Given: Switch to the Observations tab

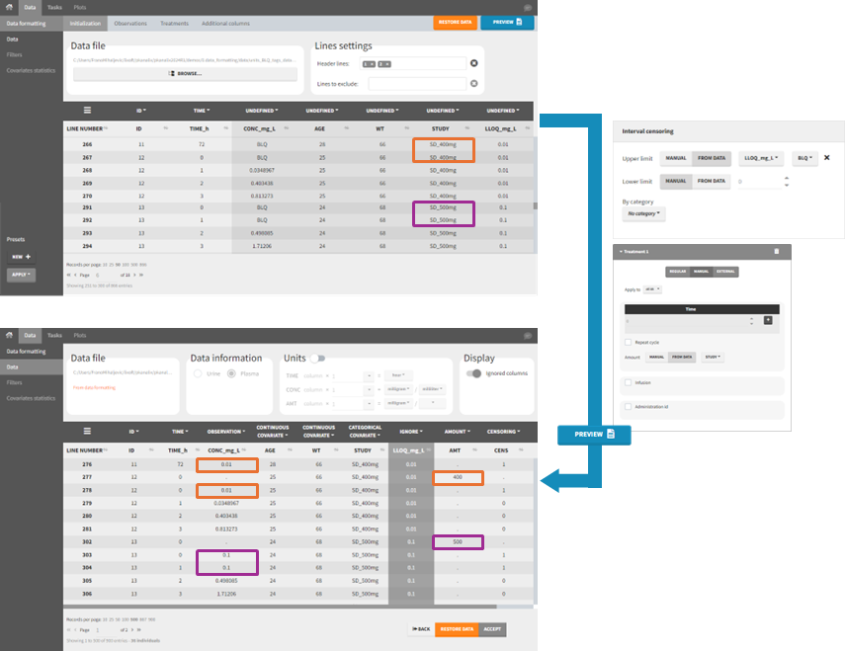Looking at the screenshot, I should pyautogui.click(x=130, y=23).
